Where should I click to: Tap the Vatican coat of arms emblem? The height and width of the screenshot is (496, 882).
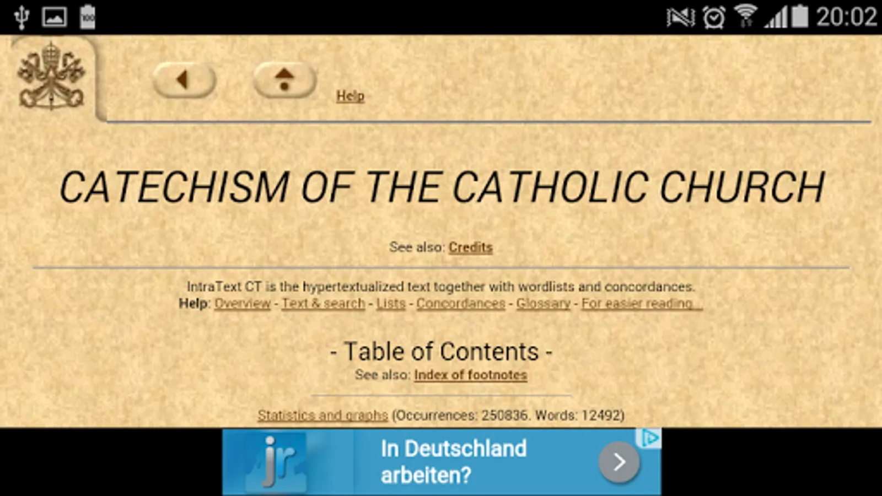[51, 76]
